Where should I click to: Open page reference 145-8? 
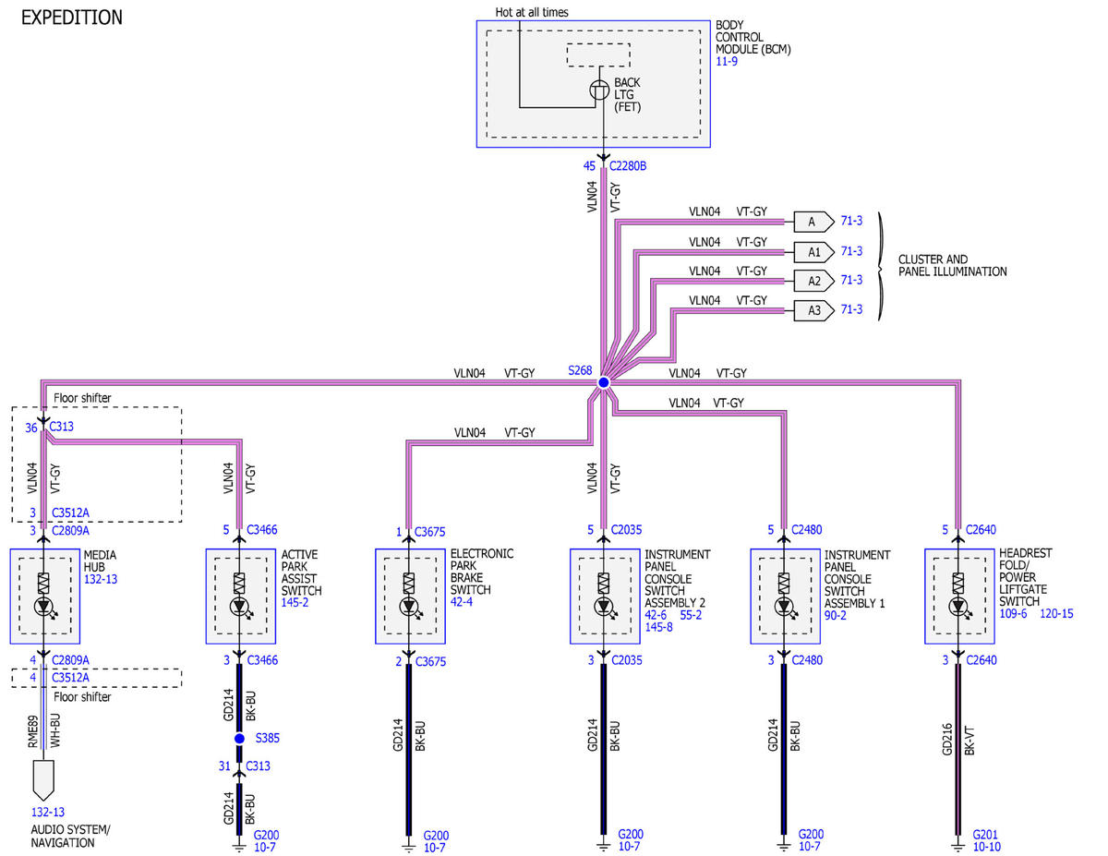pyautogui.click(x=658, y=626)
